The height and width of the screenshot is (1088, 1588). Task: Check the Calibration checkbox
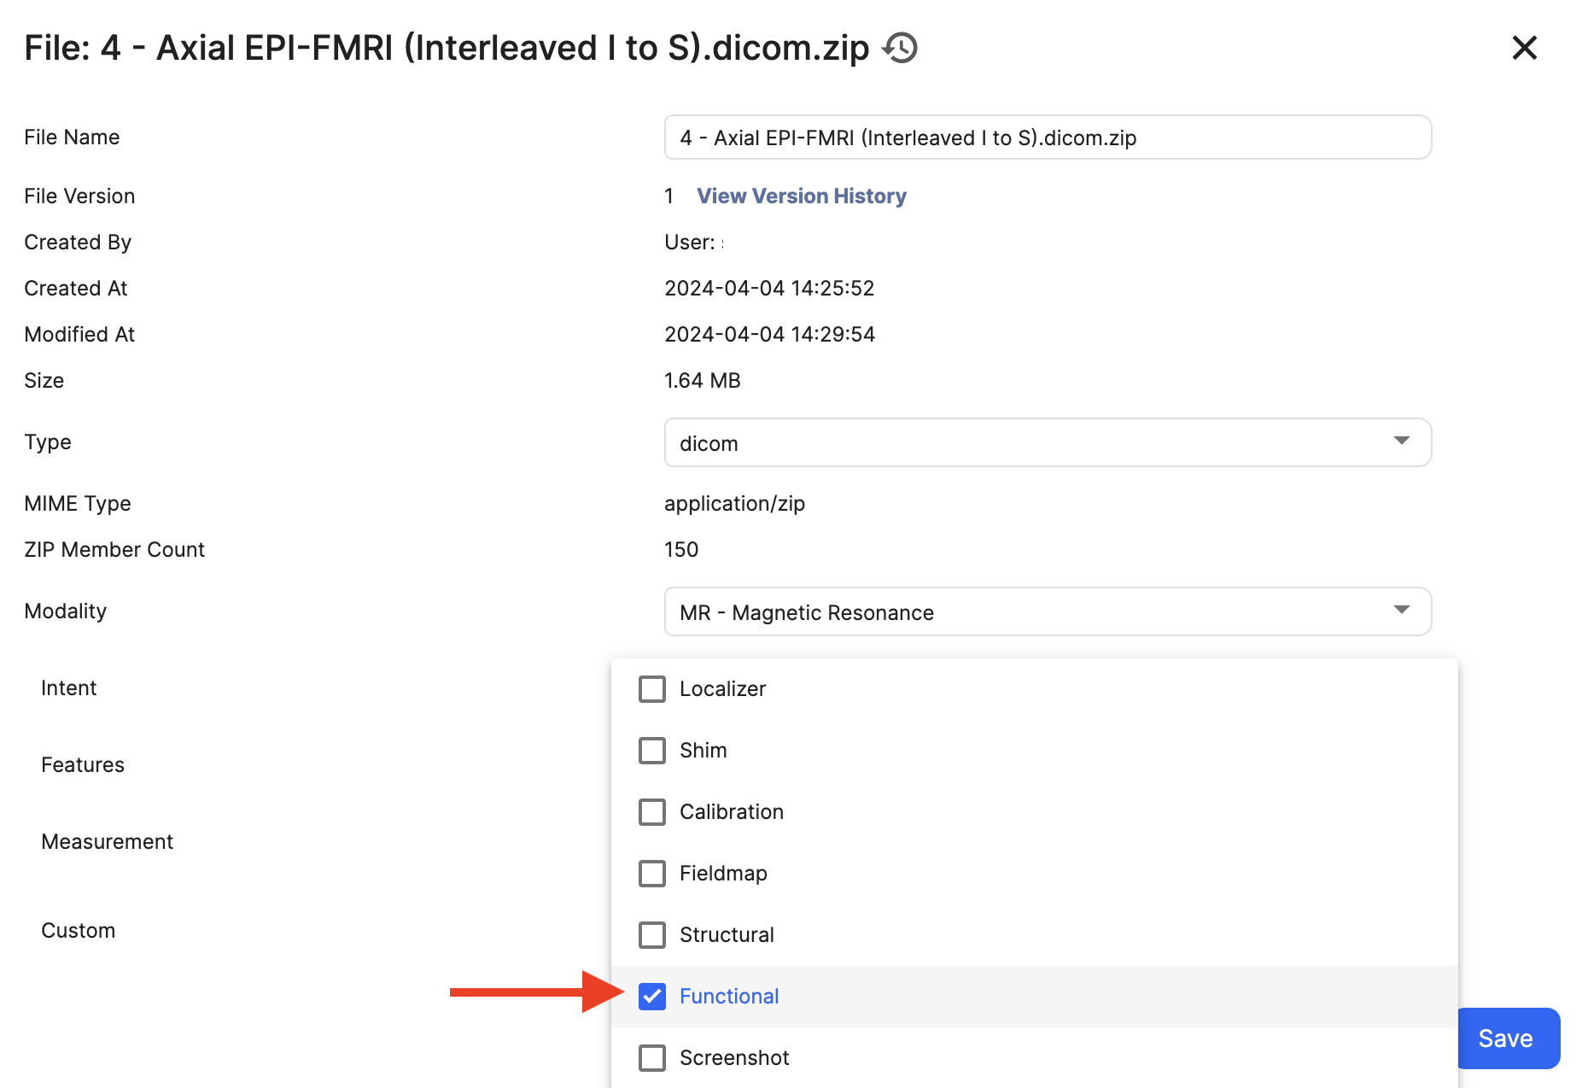pos(652,812)
